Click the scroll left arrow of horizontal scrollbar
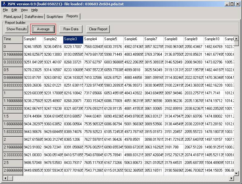Screen dimensions: 242x184 (x=5, y=178)
